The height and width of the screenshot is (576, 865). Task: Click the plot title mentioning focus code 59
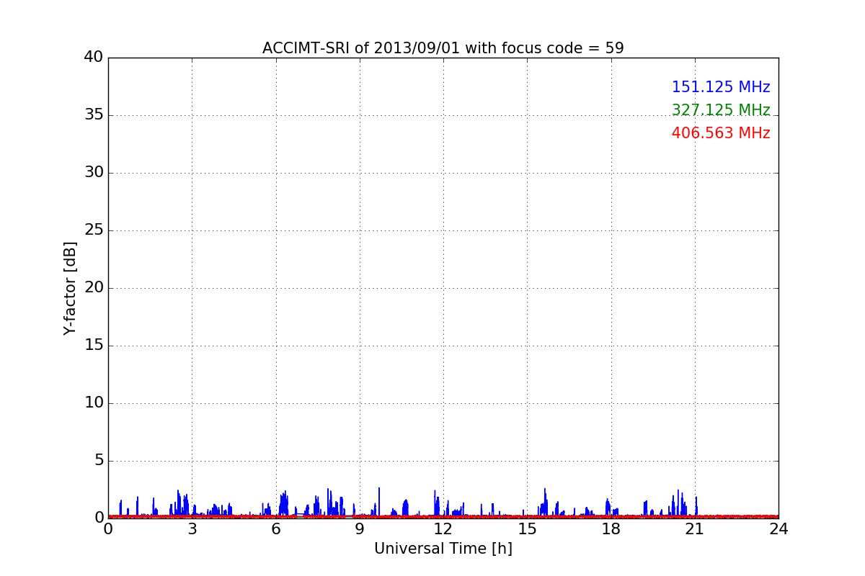(x=443, y=48)
